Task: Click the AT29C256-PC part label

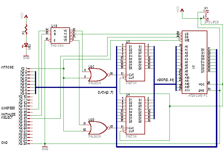Action: pyautogui.click(x=198, y=96)
